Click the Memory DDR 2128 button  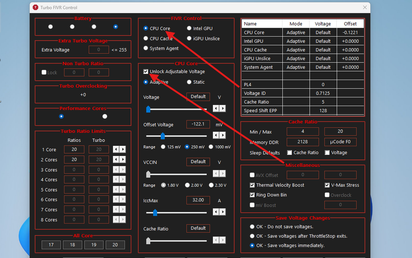point(303,142)
